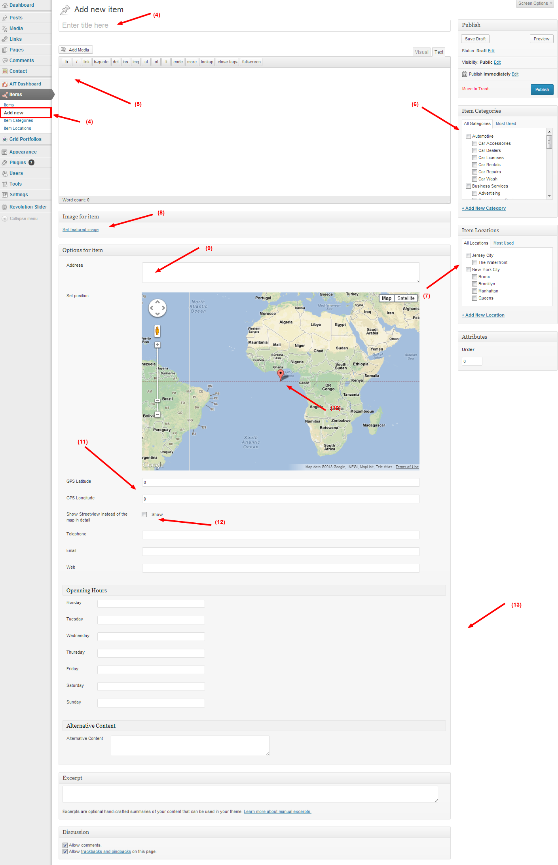
Task: Enable Show Streetview checkbox
Action: click(x=144, y=514)
